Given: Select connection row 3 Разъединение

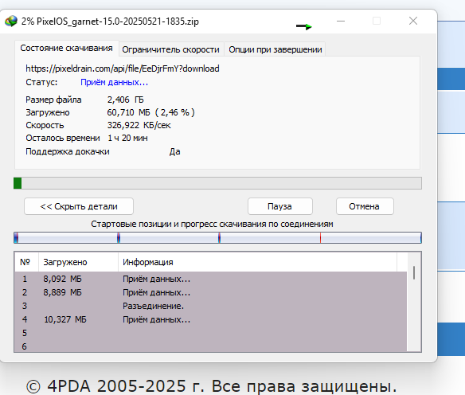Looking at the screenshot, I should coord(210,306).
